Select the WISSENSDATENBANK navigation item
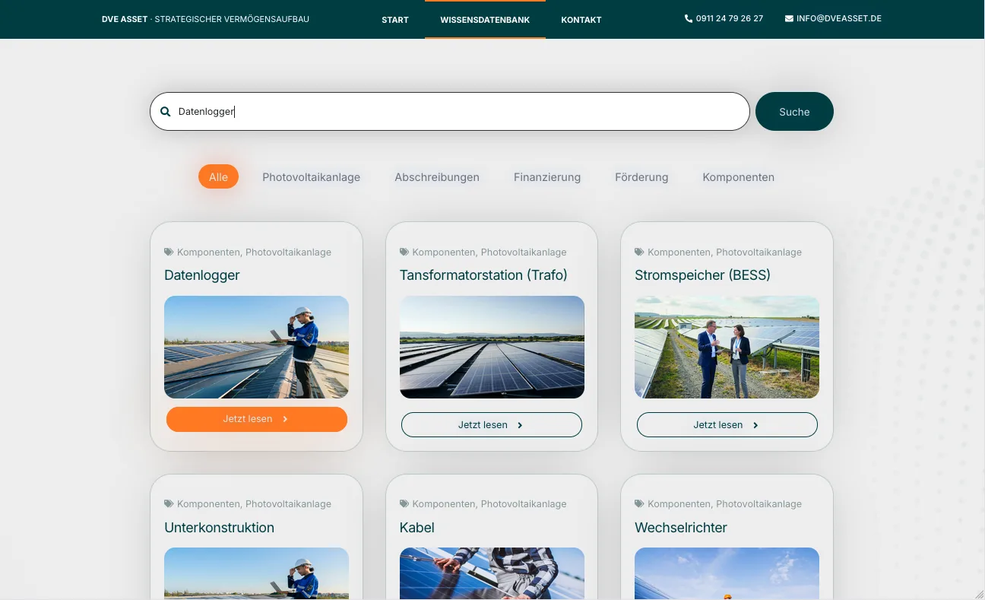 click(x=485, y=20)
